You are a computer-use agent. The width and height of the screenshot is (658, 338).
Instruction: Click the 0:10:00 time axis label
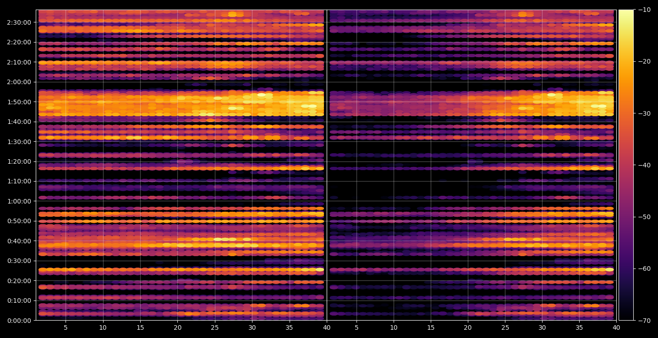pos(19,300)
